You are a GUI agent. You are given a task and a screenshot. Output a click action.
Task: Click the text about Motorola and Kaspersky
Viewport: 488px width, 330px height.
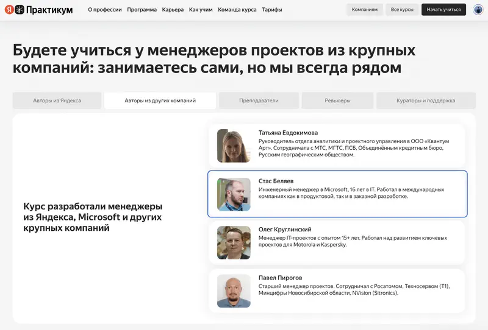click(x=353, y=242)
